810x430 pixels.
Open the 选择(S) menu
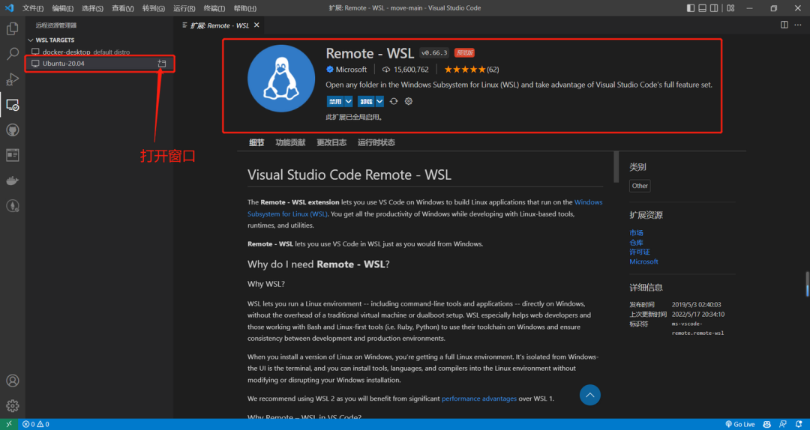click(x=92, y=8)
